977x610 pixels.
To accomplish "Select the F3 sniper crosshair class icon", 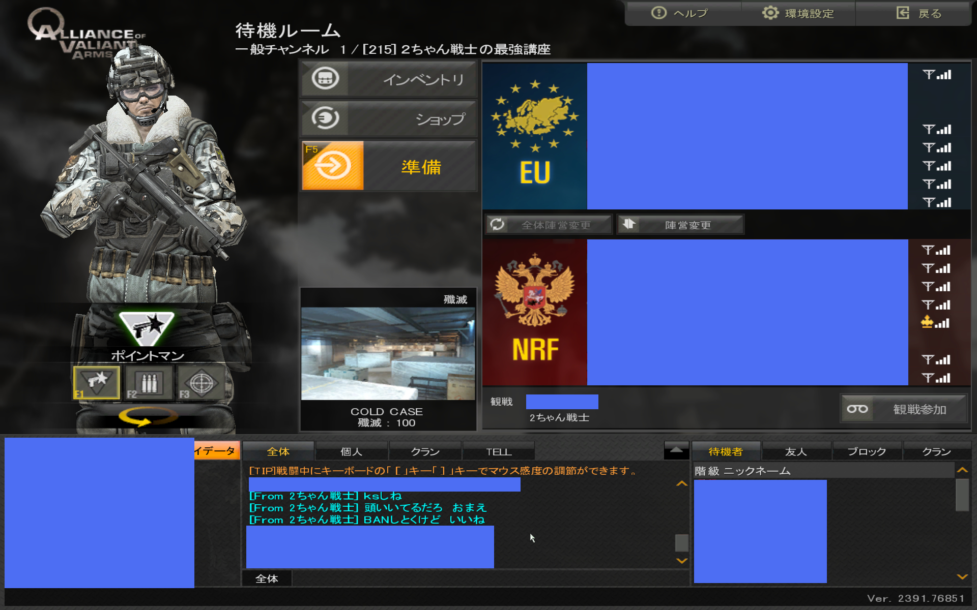I will coord(202,382).
